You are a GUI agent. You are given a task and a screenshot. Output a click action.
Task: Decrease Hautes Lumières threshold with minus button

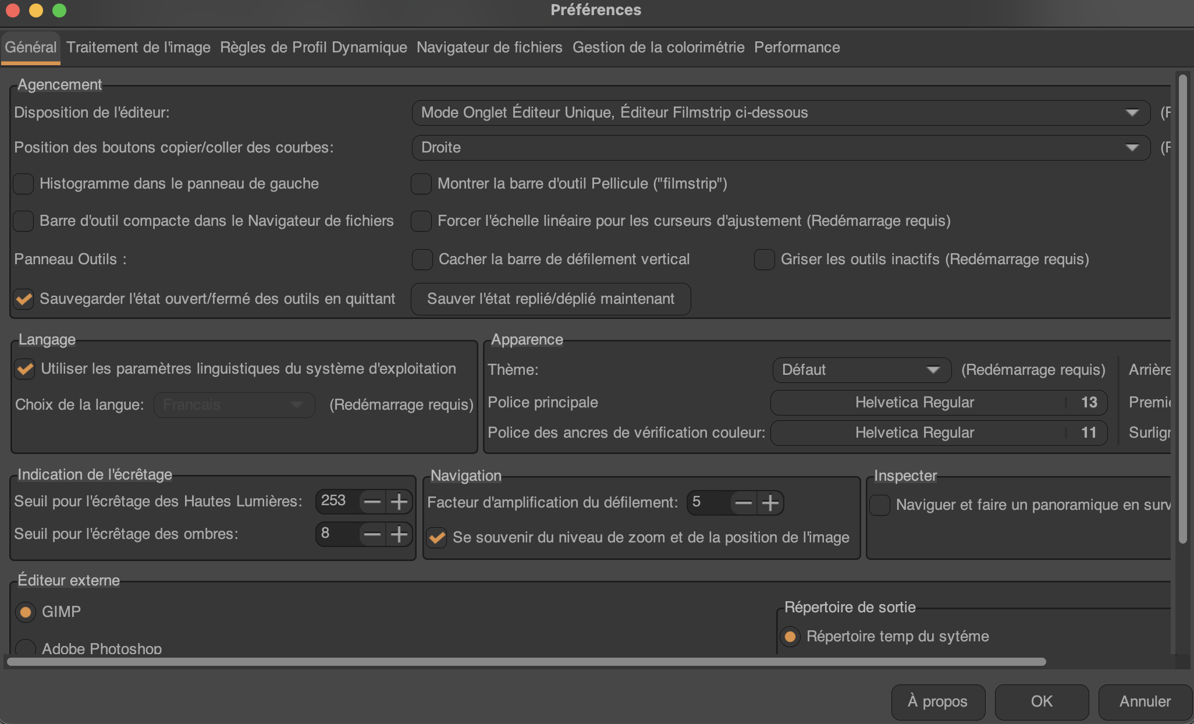pos(372,501)
